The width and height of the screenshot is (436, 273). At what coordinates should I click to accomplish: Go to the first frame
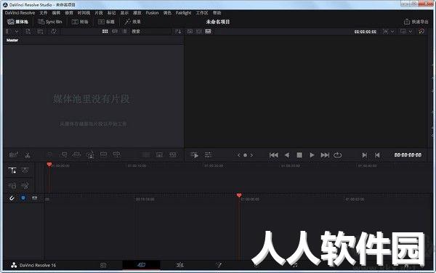pos(274,155)
